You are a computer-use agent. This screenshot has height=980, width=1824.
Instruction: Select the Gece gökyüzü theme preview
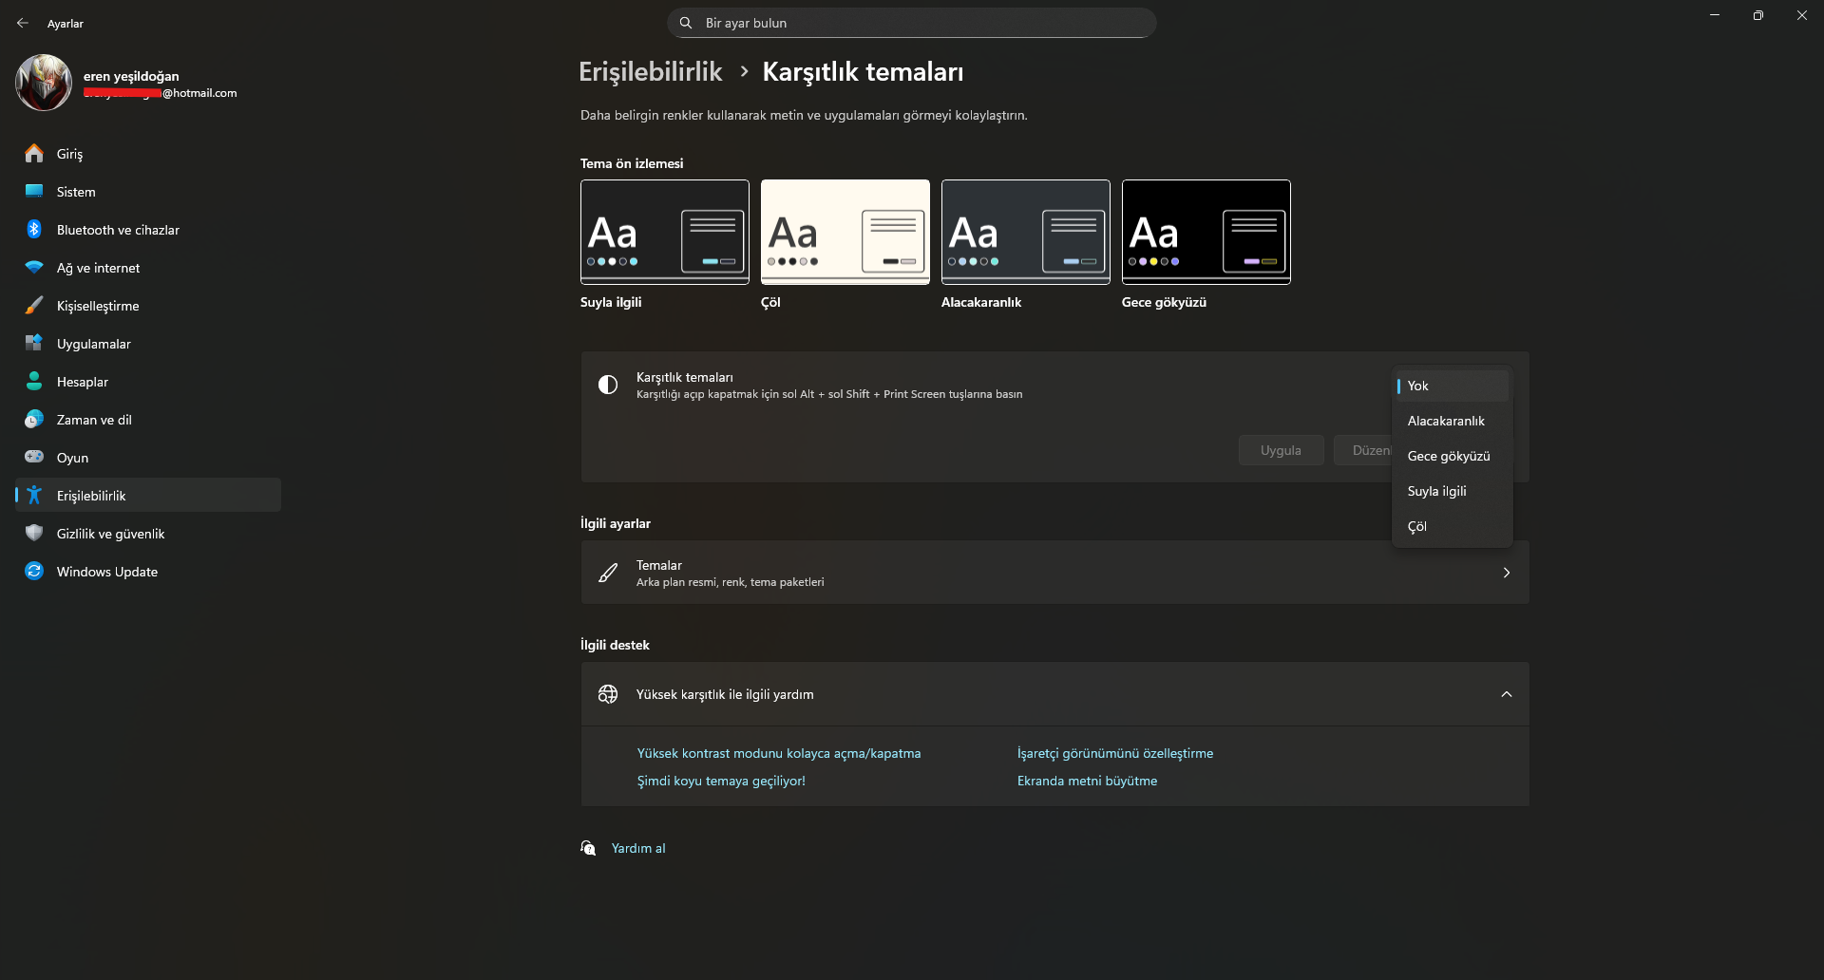pyautogui.click(x=1206, y=232)
